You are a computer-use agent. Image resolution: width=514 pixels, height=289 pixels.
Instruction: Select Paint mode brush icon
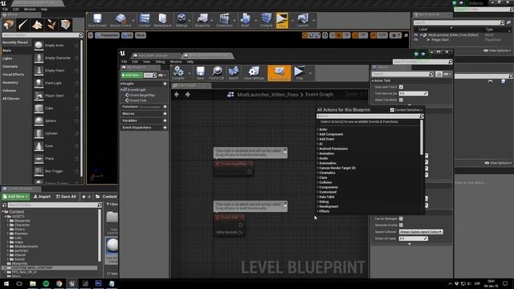[22, 24]
